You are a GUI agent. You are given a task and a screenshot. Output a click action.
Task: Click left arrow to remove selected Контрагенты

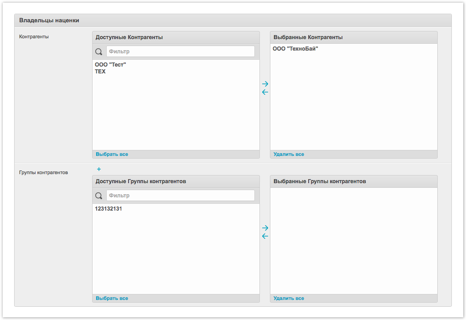(x=265, y=92)
